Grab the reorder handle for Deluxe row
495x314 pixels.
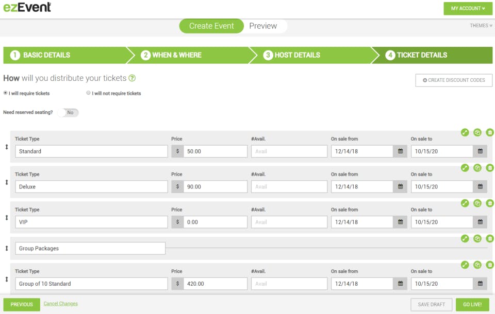(x=7, y=182)
